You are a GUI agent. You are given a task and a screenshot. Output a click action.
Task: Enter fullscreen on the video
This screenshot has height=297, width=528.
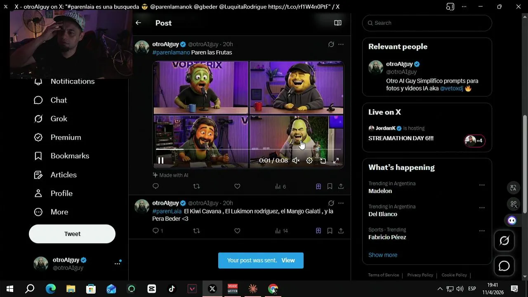pyautogui.click(x=336, y=160)
